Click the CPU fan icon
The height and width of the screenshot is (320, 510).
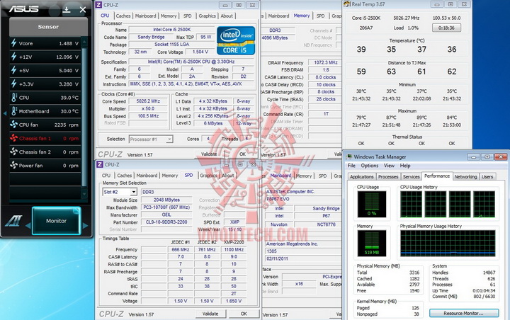coord(13,125)
